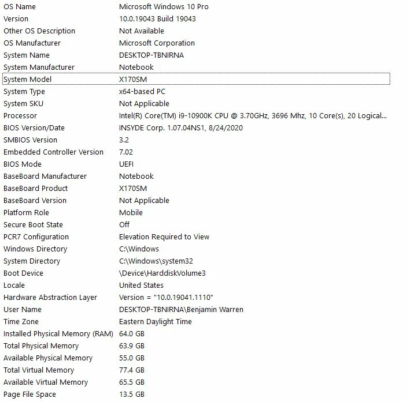Select the BaseBoard Manufacturer label
The height and width of the screenshot is (402, 407).
(45, 176)
